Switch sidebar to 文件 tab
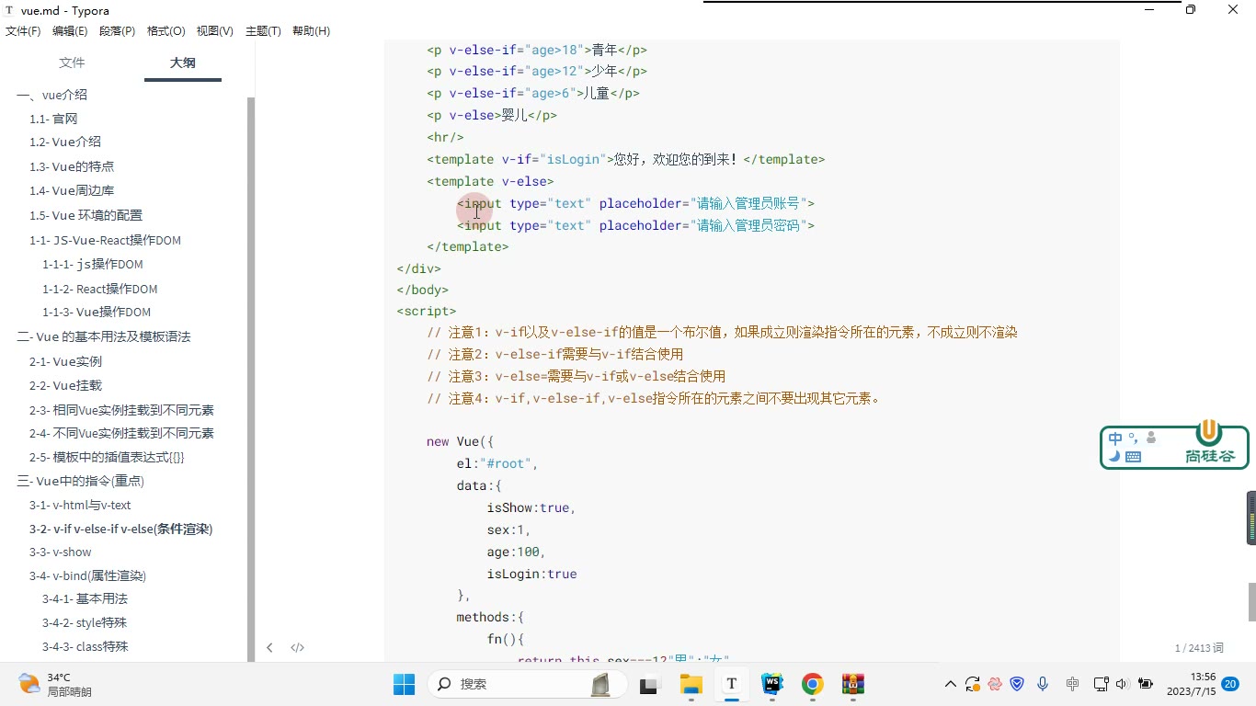This screenshot has width=1256, height=706. (72, 63)
